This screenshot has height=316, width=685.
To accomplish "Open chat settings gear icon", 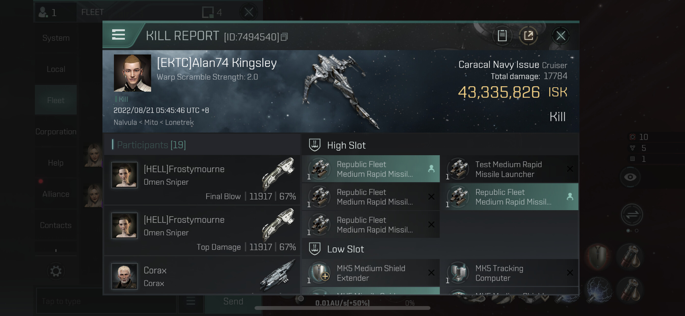I will (x=56, y=271).
